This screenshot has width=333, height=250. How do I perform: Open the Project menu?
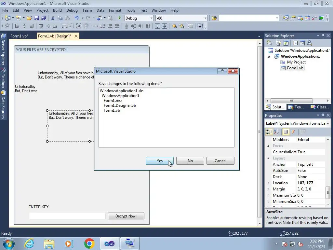[42, 10]
